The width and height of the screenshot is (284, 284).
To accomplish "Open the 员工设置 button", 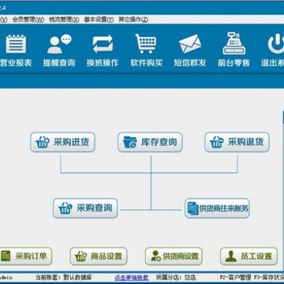I will click(x=248, y=256).
